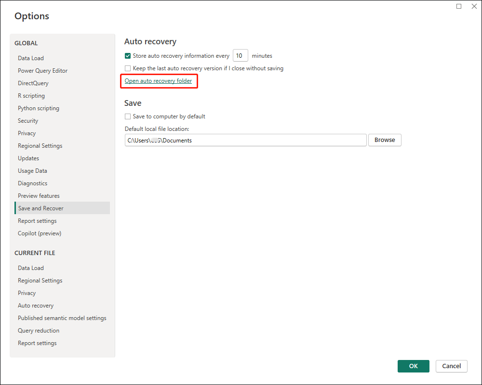Disable storing auto recovery information
482x385 pixels.
click(x=128, y=55)
